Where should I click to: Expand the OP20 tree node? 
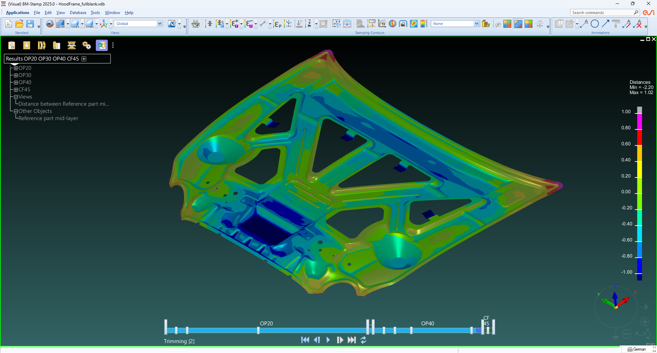pos(16,68)
